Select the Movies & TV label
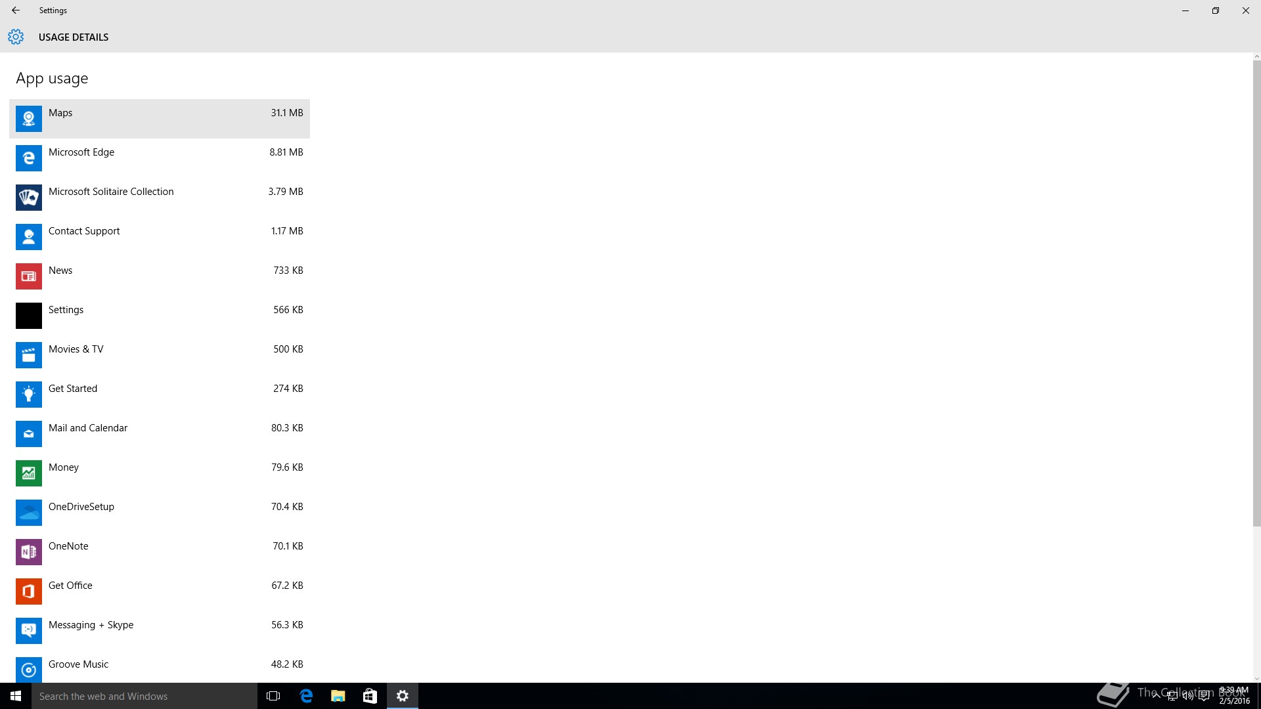The width and height of the screenshot is (1261, 709). [x=76, y=349]
